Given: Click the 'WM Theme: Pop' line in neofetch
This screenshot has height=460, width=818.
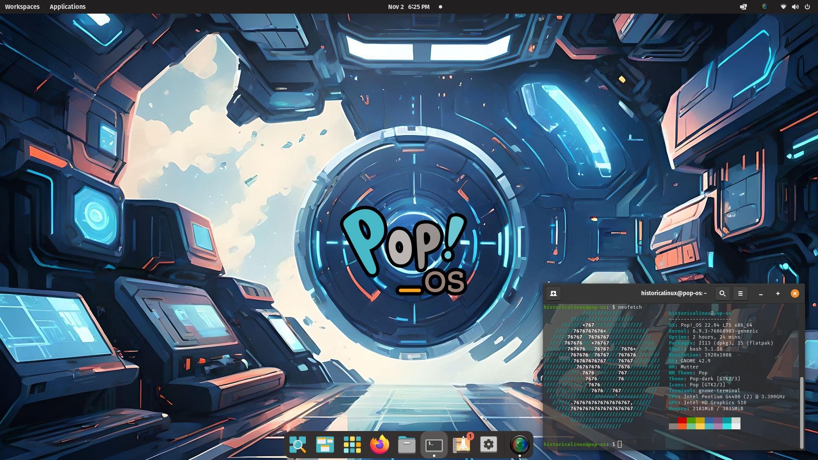Looking at the screenshot, I should click(x=688, y=373).
